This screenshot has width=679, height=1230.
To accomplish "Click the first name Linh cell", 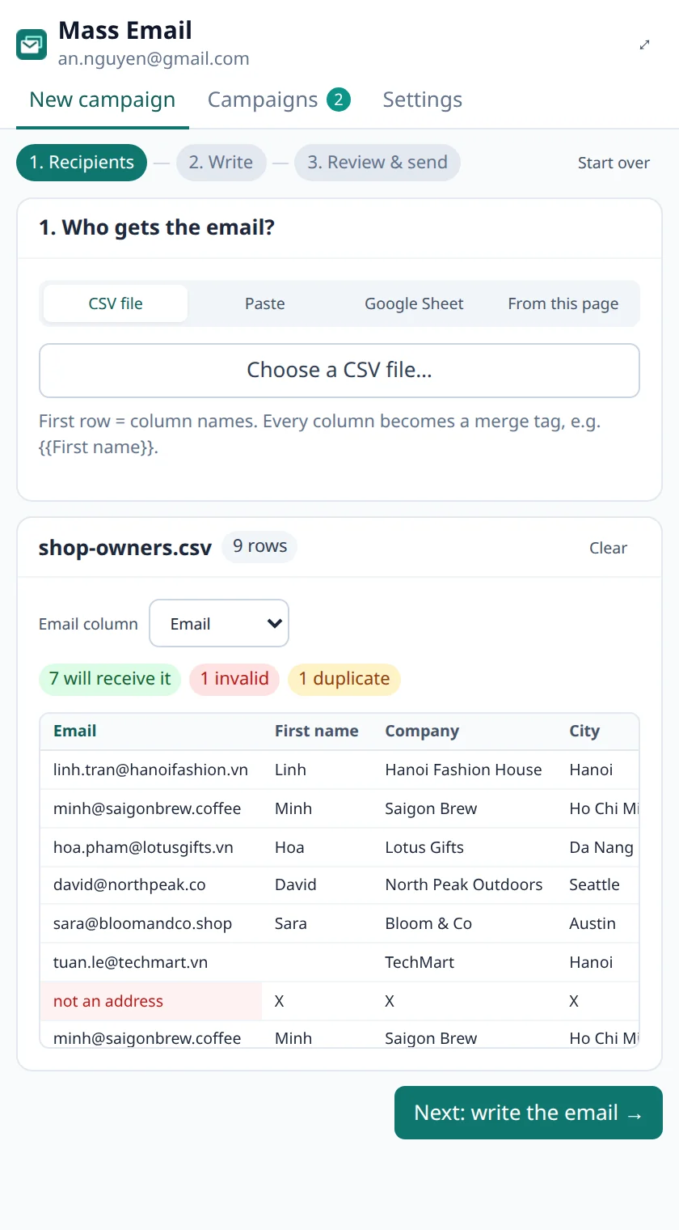I will tap(317, 770).
